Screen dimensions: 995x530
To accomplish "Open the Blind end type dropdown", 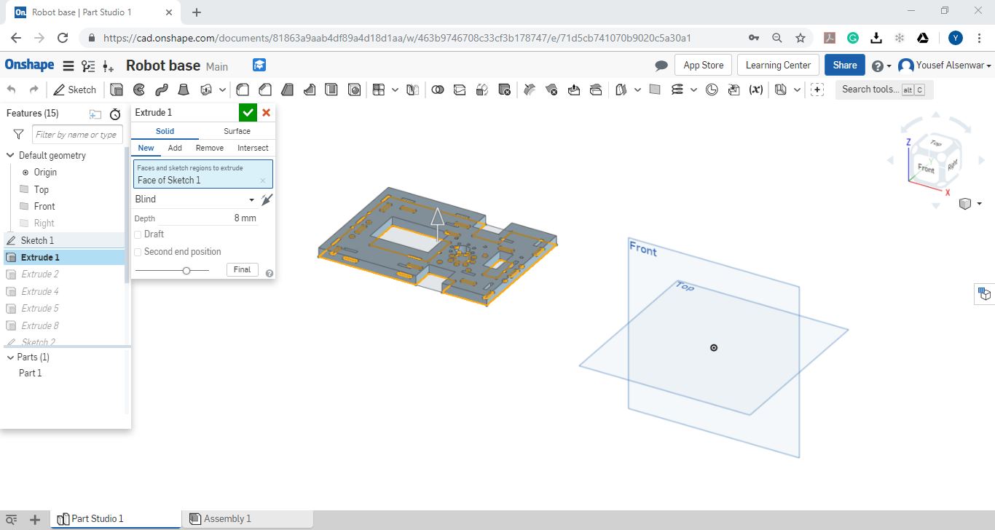I will click(x=195, y=199).
